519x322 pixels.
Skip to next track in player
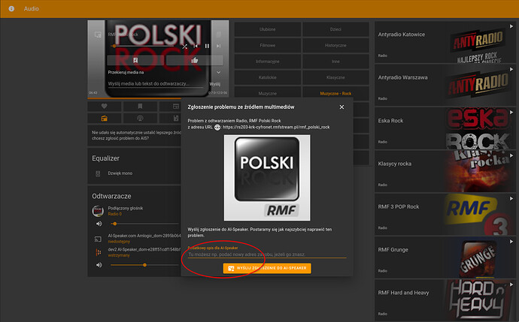point(218,47)
